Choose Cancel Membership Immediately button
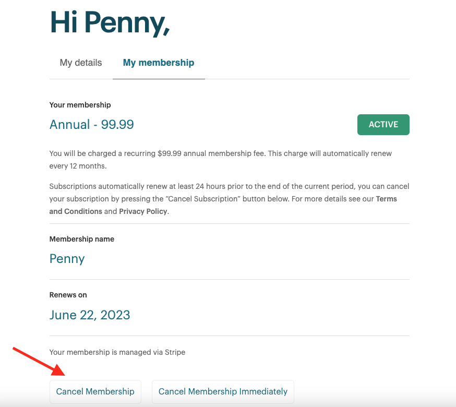Image resolution: width=456 pixels, height=407 pixels. 223,391
